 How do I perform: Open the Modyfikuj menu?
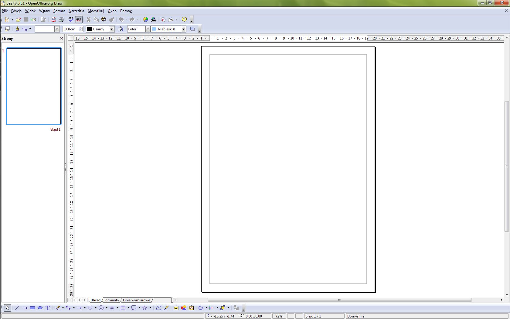(96, 11)
